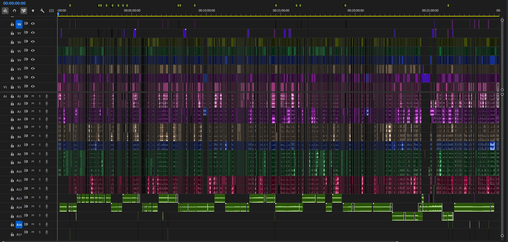The height and width of the screenshot is (242, 508).
Task: Toggle sync lock on track A13
Action: pos(26,198)
